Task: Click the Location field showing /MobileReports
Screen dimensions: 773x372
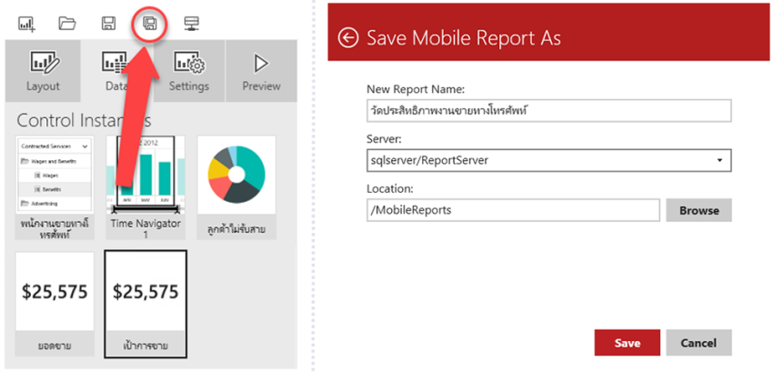Action: pos(513,210)
